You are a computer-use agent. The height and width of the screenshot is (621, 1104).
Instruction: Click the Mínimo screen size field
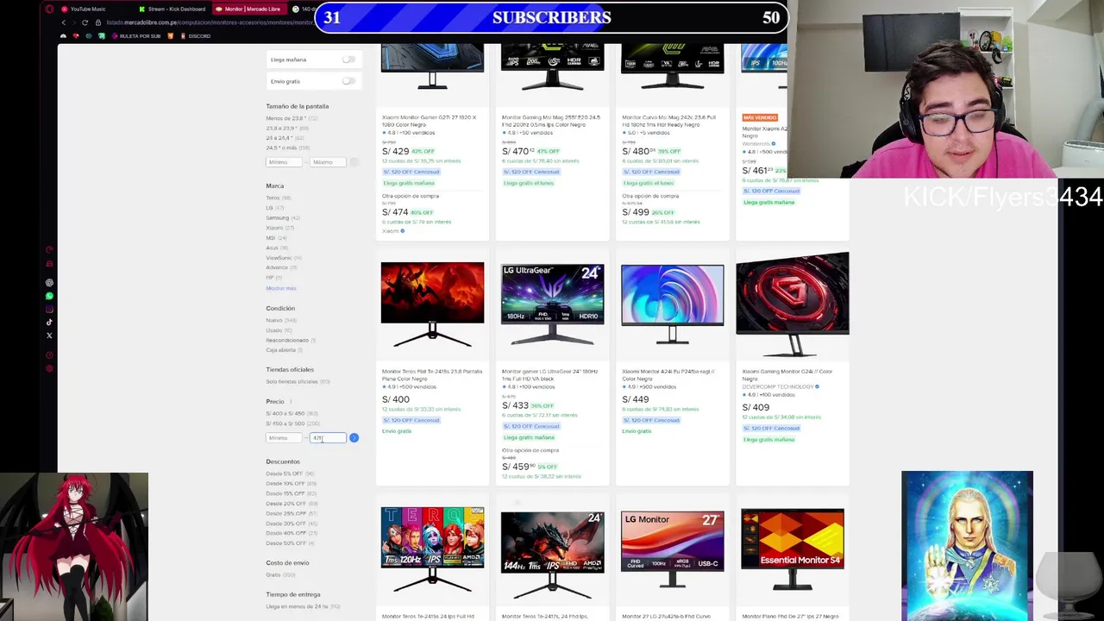[284, 162]
